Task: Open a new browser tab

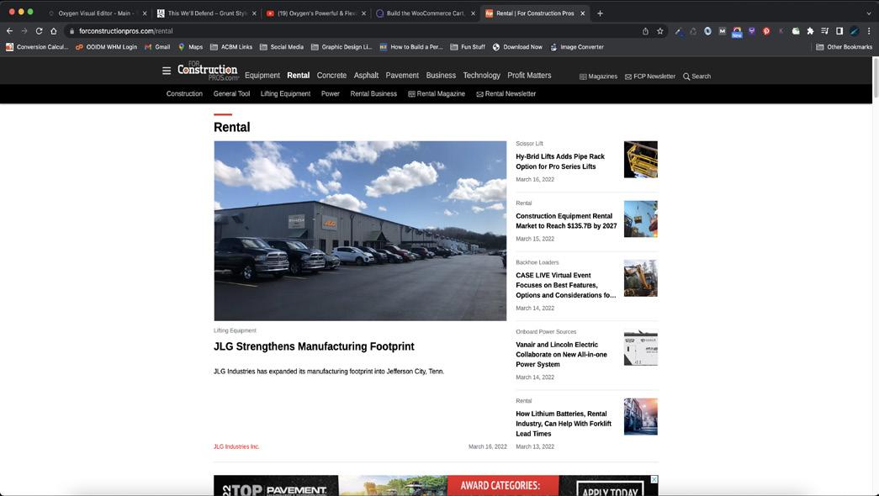Action: point(600,13)
